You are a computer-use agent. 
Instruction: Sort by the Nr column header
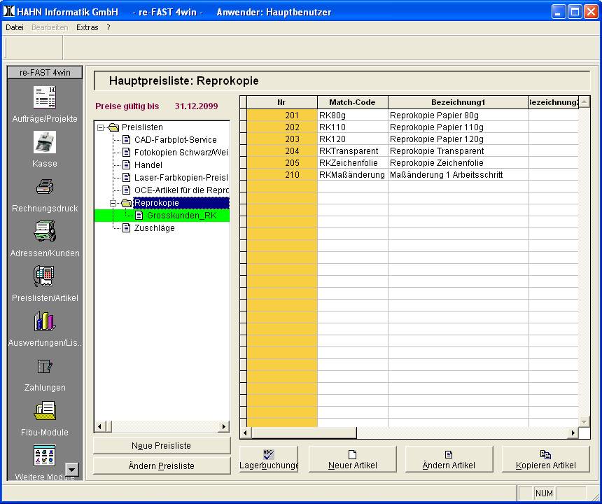(x=282, y=102)
